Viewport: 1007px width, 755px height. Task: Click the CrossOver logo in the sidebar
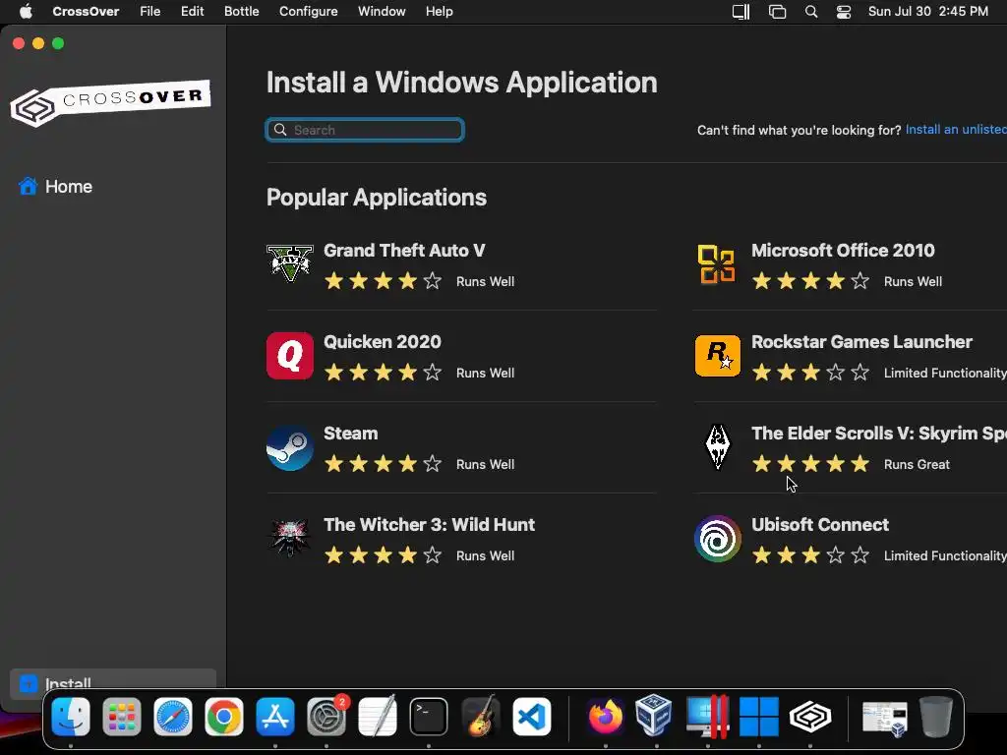[110, 102]
